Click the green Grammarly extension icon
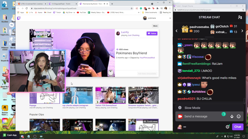Screen dimensions: 248x139 pos(141,8)
